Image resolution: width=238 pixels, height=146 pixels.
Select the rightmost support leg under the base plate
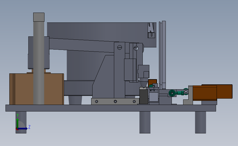click(200, 122)
